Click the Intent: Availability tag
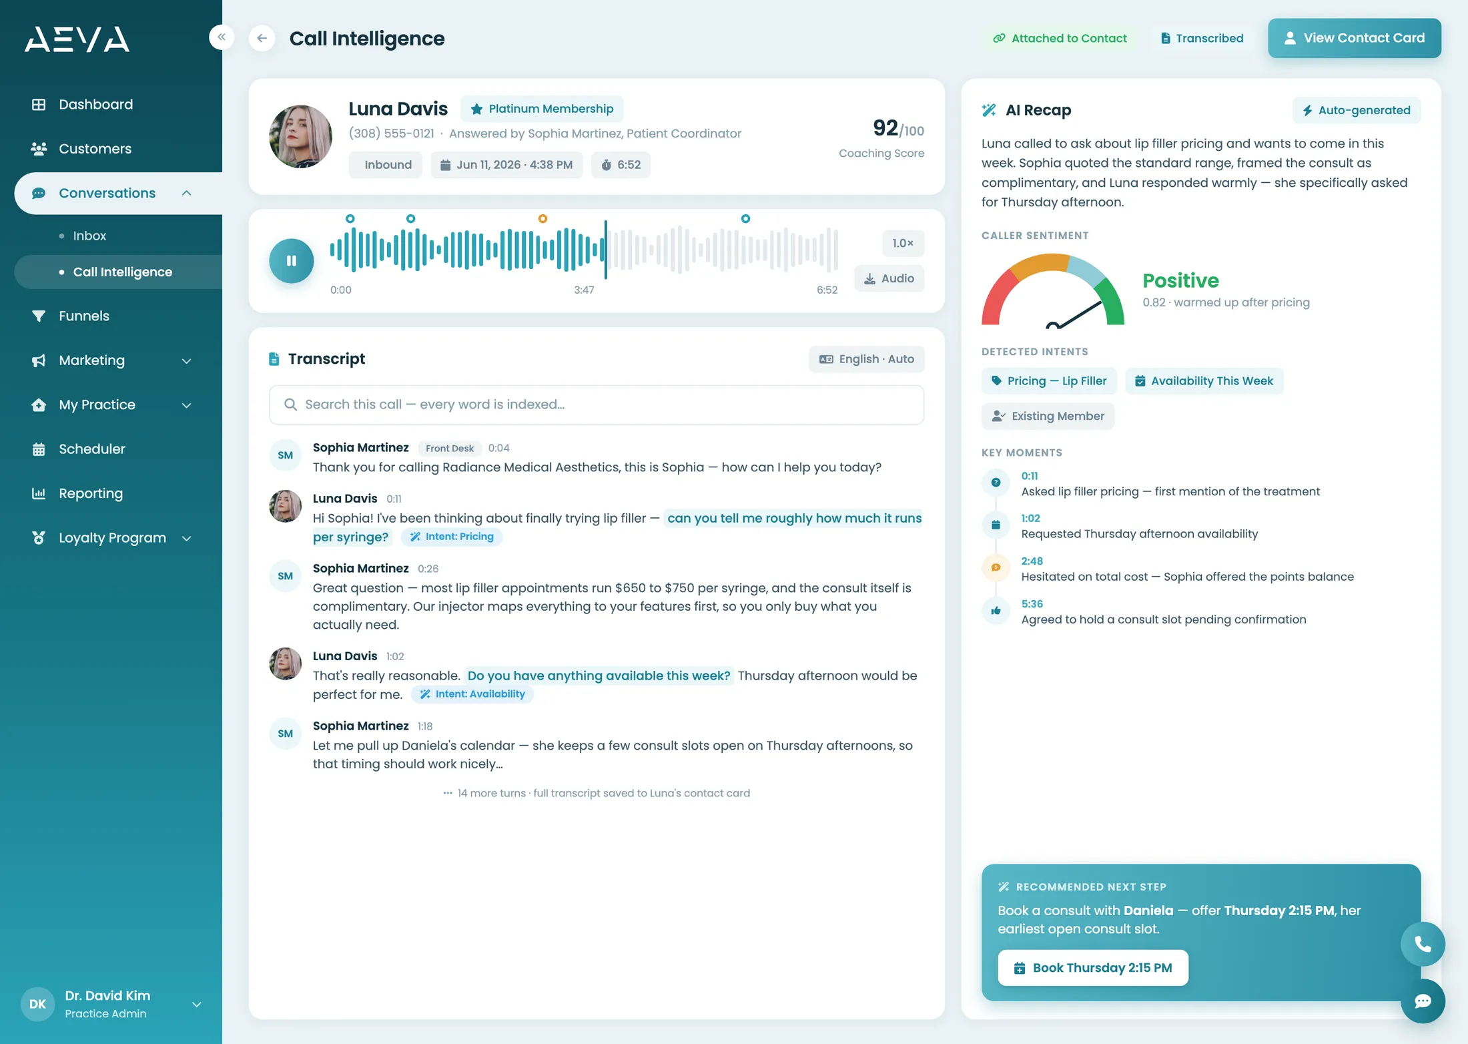This screenshot has height=1044, width=1468. (x=472, y=694)
